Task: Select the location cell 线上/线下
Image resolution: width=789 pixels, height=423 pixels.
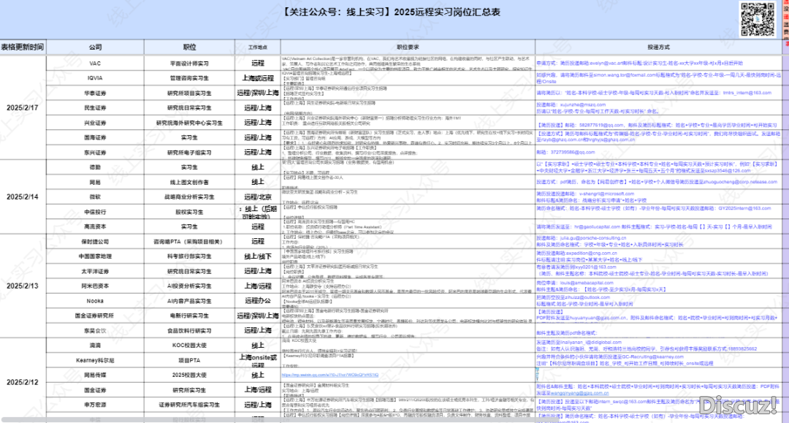Action: pyautogui.click(x=258, y=256)
